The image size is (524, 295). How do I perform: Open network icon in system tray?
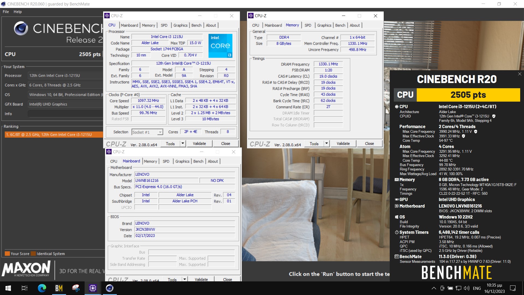[x=458, y=288]
